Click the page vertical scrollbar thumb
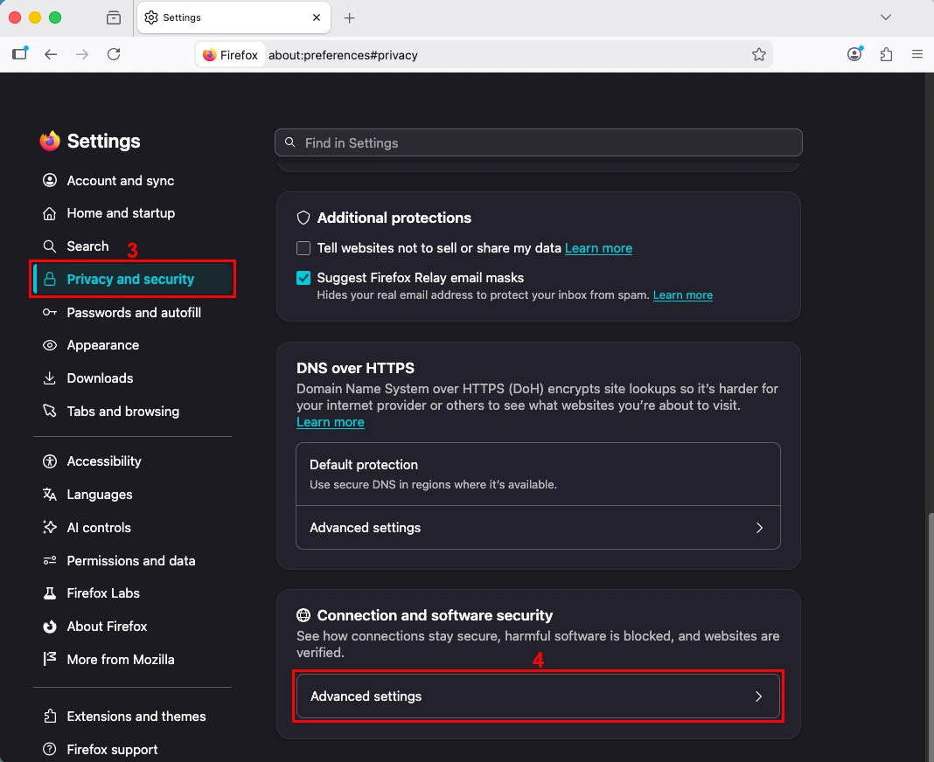The image size is (934, 762). [931, 637]
